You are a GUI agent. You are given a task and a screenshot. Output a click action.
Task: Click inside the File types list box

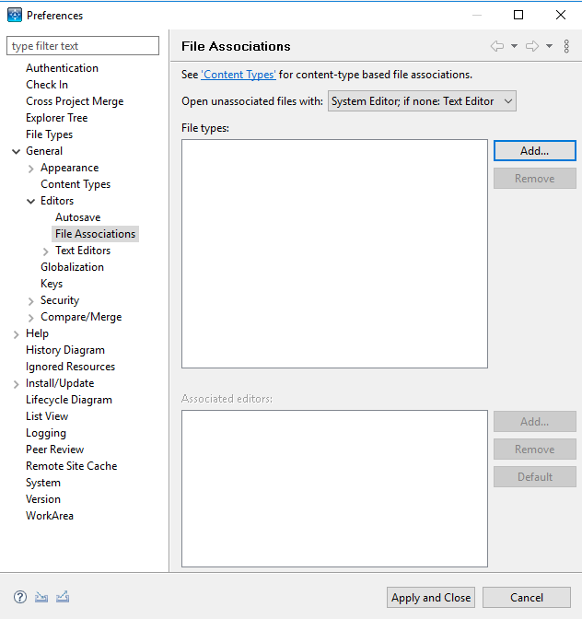tap(334, 253)
